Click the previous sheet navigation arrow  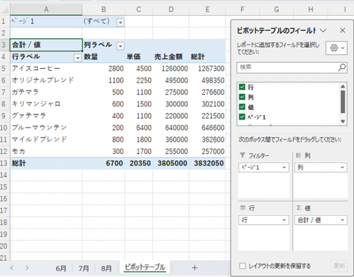pyautogui.click(x=13, y=268)
